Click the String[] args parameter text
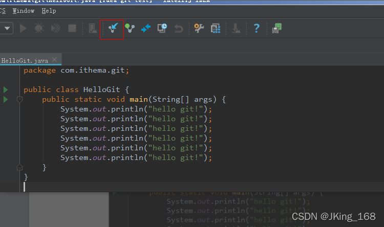The width and height of the screenshot is (384, 227). [182, 99]
